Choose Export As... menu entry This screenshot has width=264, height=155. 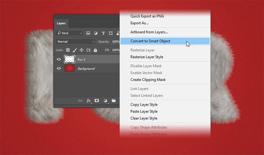pos(139,23)
